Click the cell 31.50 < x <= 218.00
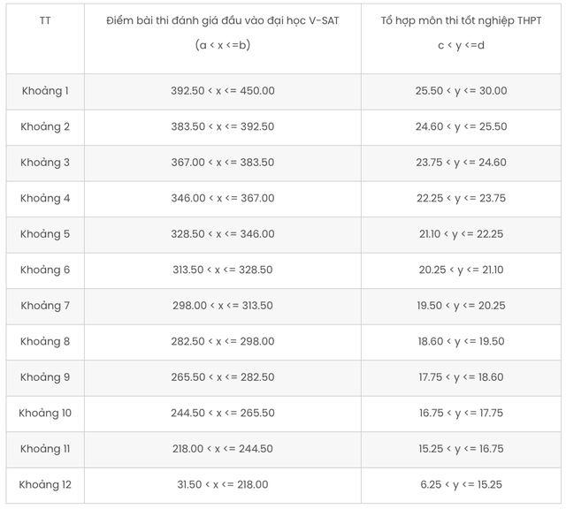This screenshot has width=566, height=509. coord(223,485)
